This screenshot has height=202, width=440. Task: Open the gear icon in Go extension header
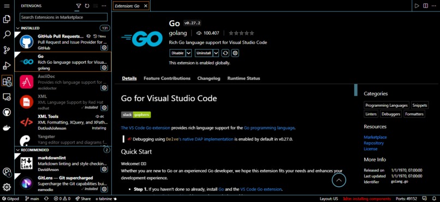pos(235,53)
